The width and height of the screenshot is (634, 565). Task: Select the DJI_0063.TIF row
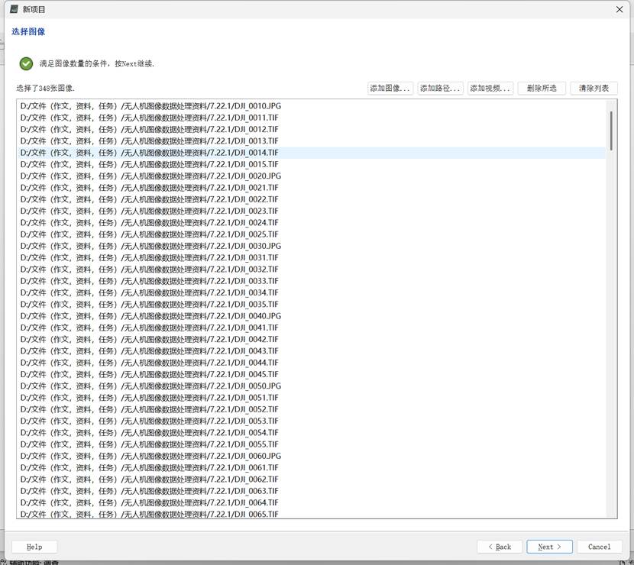(312, 491)
